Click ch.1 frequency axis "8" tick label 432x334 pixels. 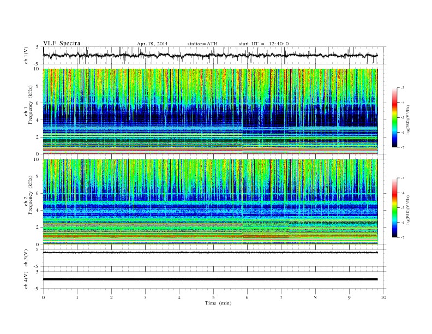[38, 86]
